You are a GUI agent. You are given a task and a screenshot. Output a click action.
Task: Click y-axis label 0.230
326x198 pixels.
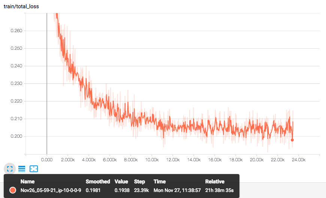16,83
